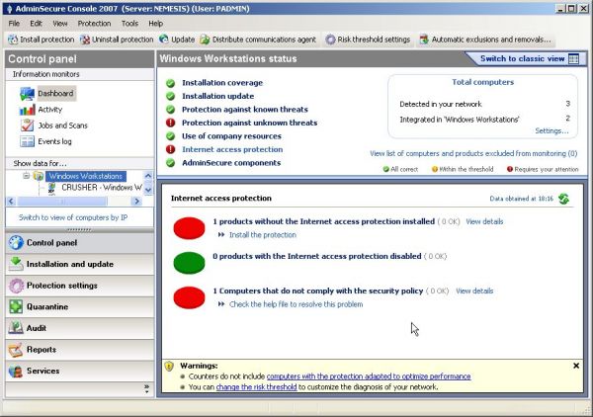Open the View menu

point(60,24)
